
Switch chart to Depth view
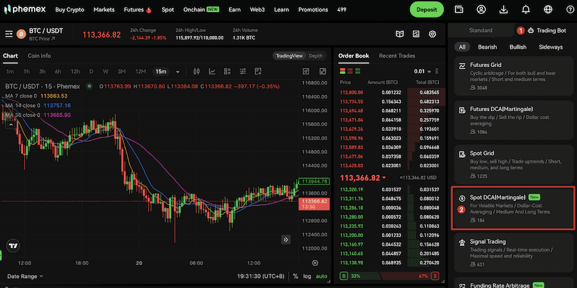[316, 56]
